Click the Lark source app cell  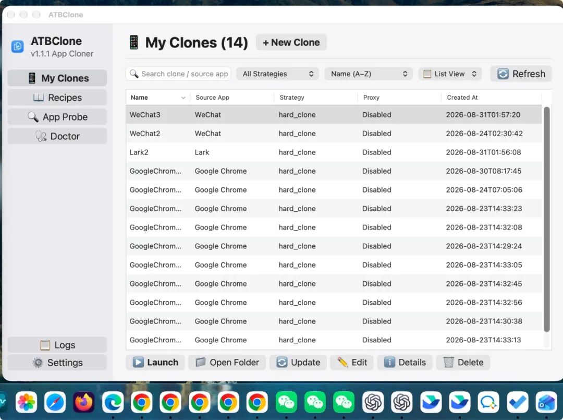click(202, 152)
